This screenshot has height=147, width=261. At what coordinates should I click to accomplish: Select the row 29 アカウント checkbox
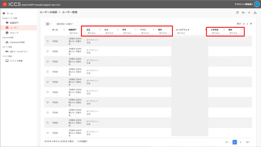[x=48, y=123]
